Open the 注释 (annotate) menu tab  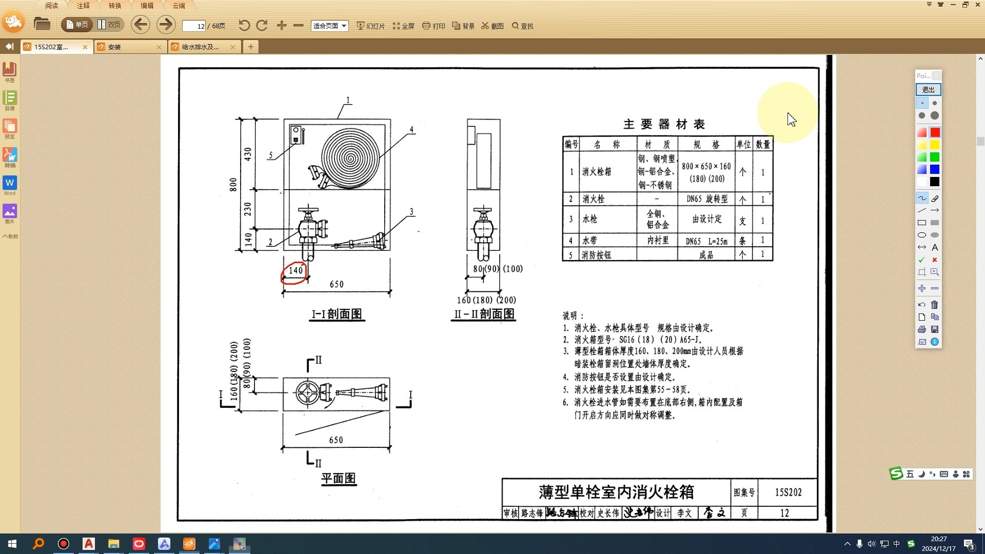[83, 6]
